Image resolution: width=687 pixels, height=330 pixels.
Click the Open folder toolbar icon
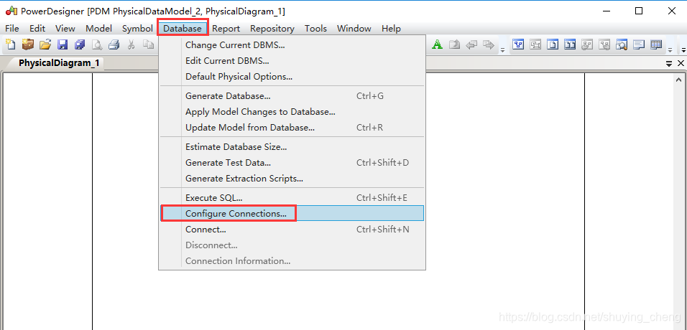coord(45,44)
